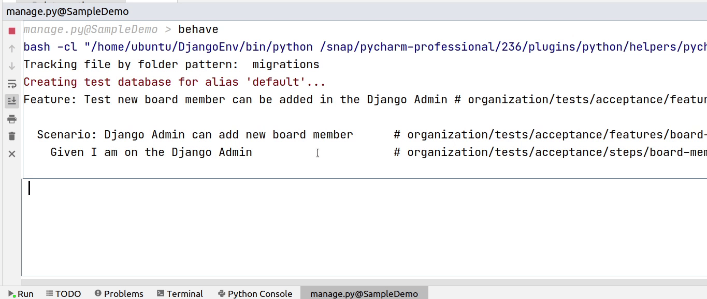This screenshot has width=707, height=299.
Task: Toggle scroll to end of output
Action: [x=12, y=101]
